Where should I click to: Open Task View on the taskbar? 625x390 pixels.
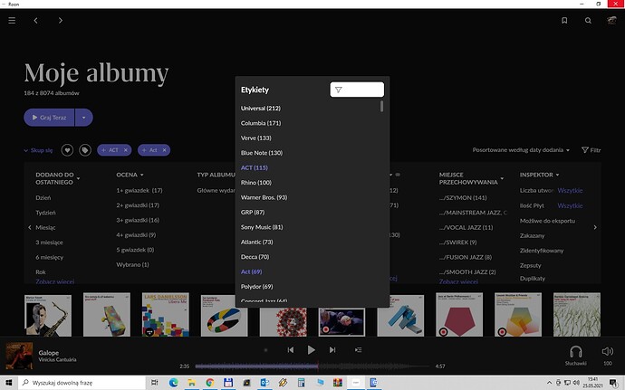click(x=154, y=383)
